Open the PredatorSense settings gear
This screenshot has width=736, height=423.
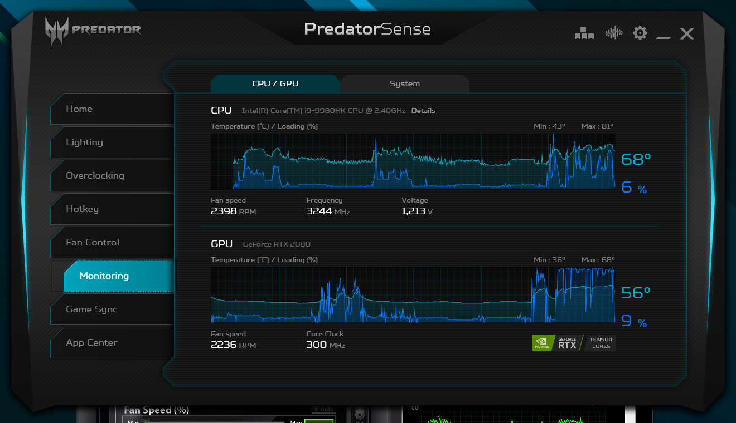[x=640, y=33]
